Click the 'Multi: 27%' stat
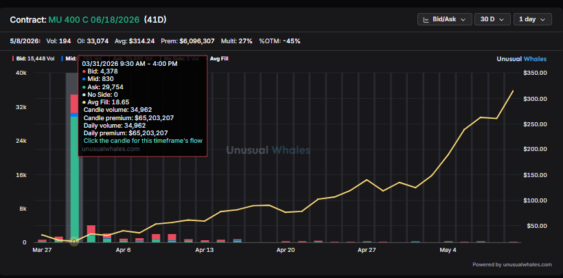Image resolution: width=563 pixels, height=278 pixels. pyautogui.click(x=237, y=41)
